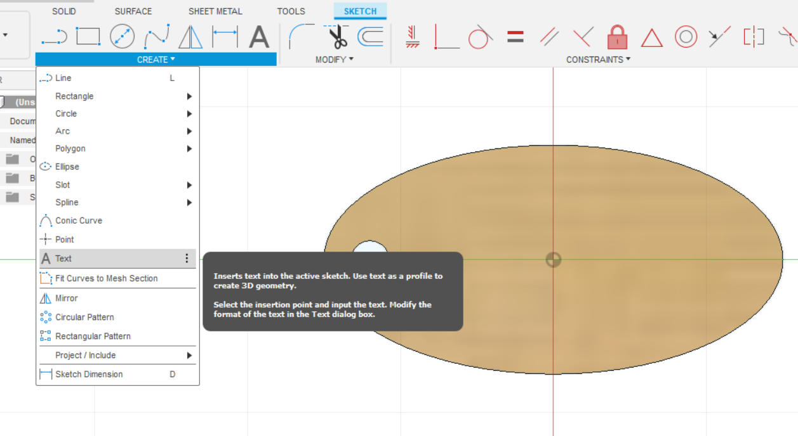Apply the Midpoint triangle constraint
Image resolution: width=798 pixels, height=436 pixels.
pos(652,37)
